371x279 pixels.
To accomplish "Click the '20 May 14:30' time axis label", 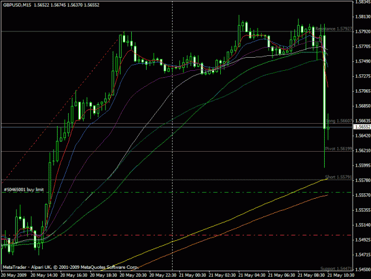I will point(44,275).
